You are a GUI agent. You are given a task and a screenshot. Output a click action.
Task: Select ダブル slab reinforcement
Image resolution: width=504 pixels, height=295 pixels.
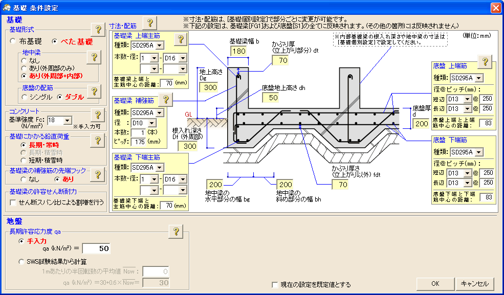pyautogui.click(x=71, y=97)
